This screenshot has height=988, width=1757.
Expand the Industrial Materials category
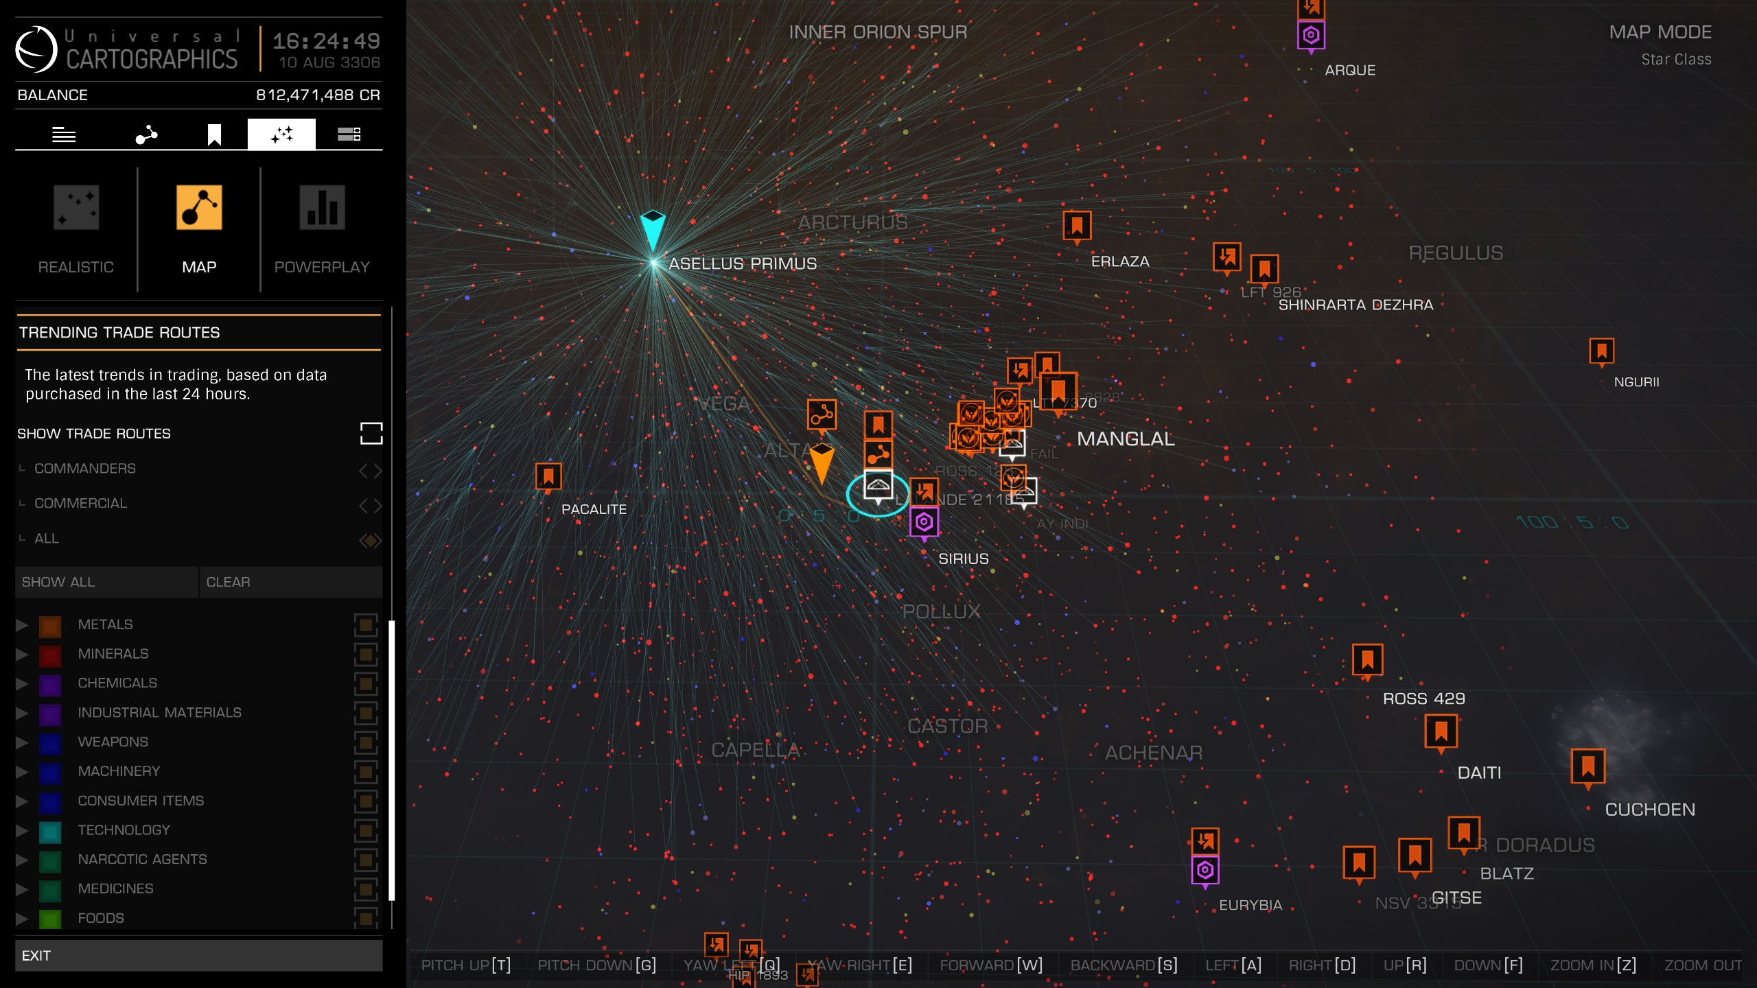tap(22, 714)
